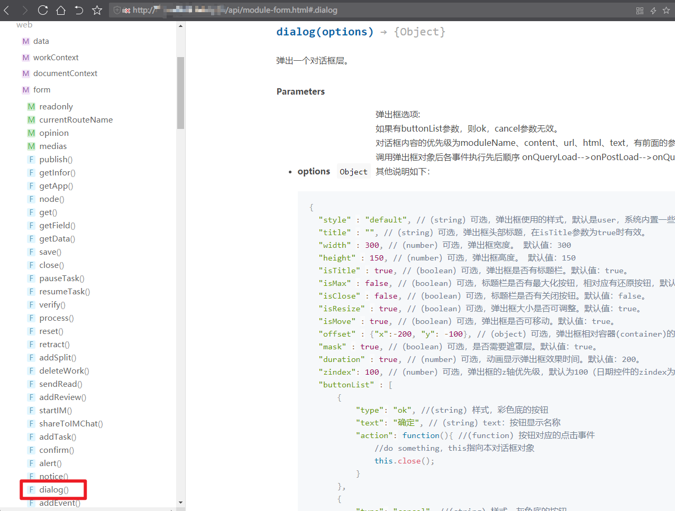This screenshot has width=675, height=511.
Task: Click the undo/restore tab icon
Action: 79,10
